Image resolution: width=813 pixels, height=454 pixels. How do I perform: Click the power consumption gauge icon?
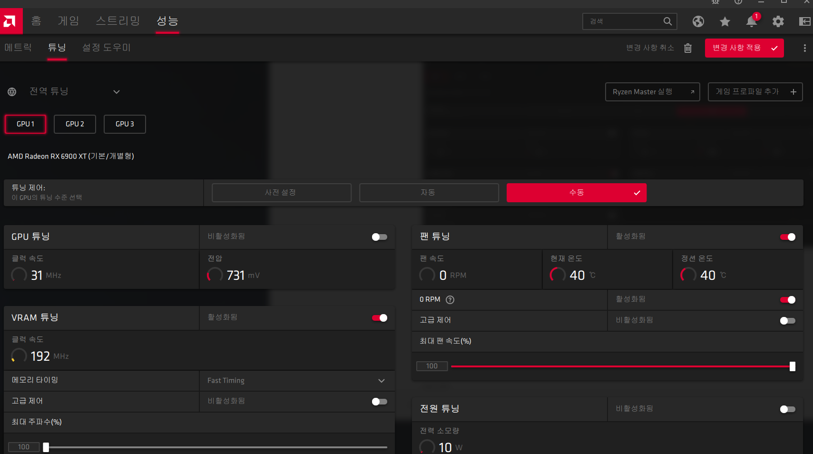point(427,447)
